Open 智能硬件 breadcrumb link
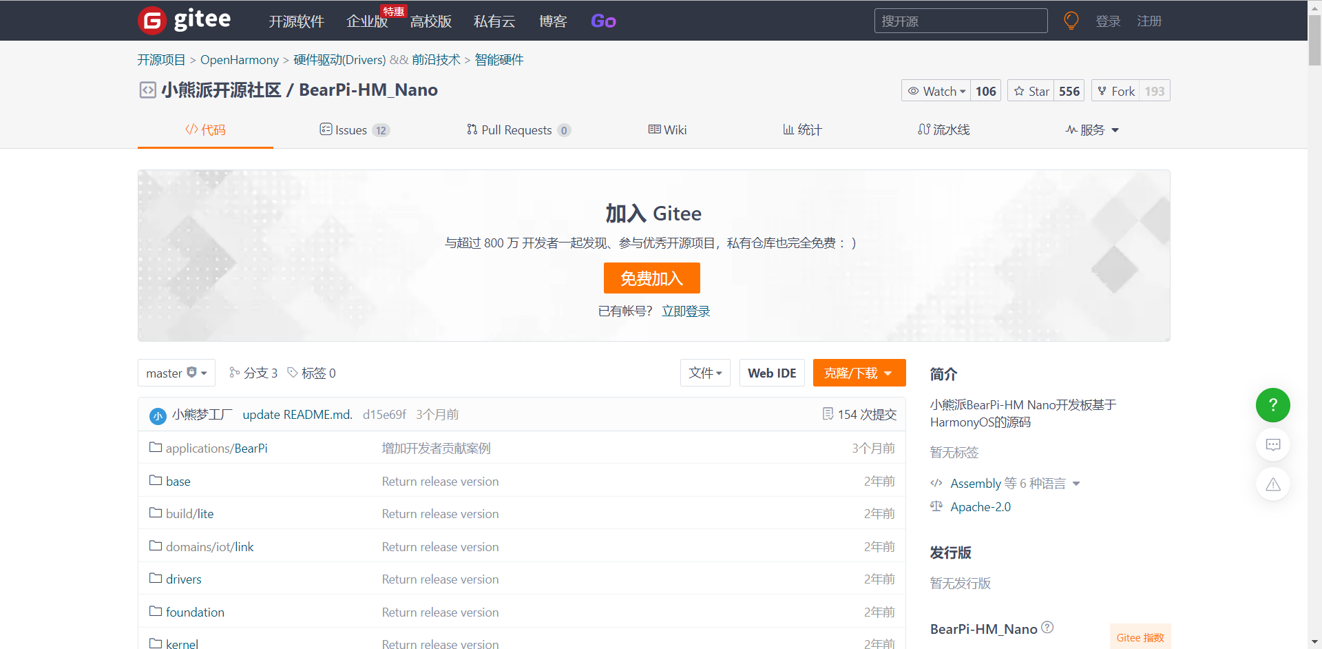The height and width of the screenshot is (649, 1322). tap(499, 60)
